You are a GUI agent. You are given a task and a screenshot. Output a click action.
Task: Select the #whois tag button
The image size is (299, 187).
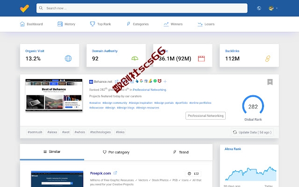[80, 132]
